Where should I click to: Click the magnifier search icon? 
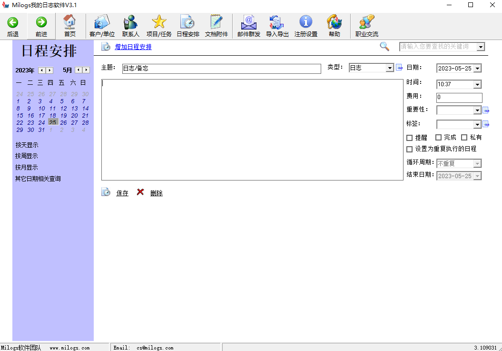(x=384, y=47)
